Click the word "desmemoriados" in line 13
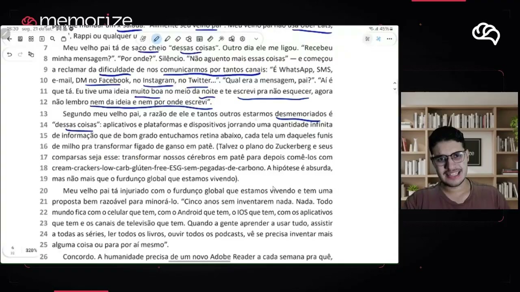Image resolution: width=520 pixels, height=292 pixels. coord(301,114)
